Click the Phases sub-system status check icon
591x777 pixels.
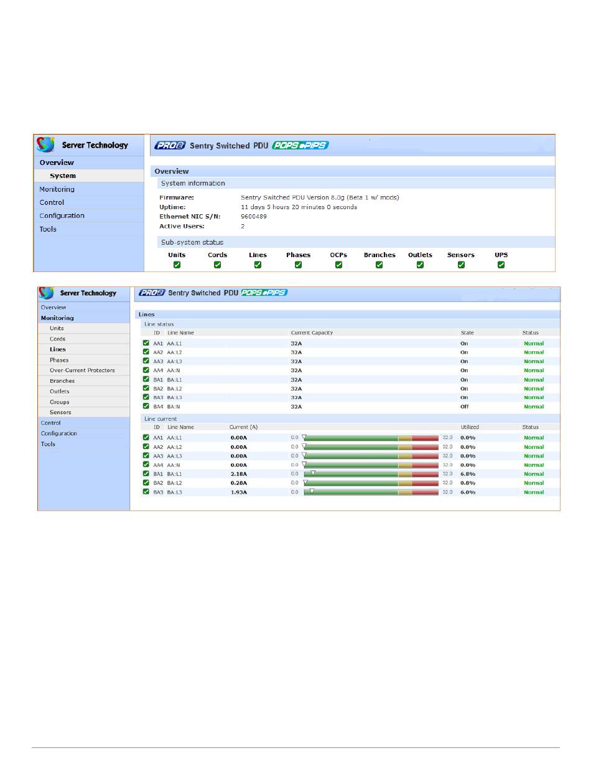pyautogui.click(x=298, y=265)
